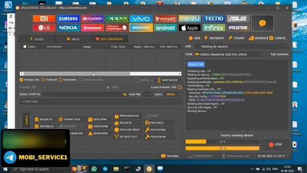Click the BACKUP NV button

(x=44, y=119)
